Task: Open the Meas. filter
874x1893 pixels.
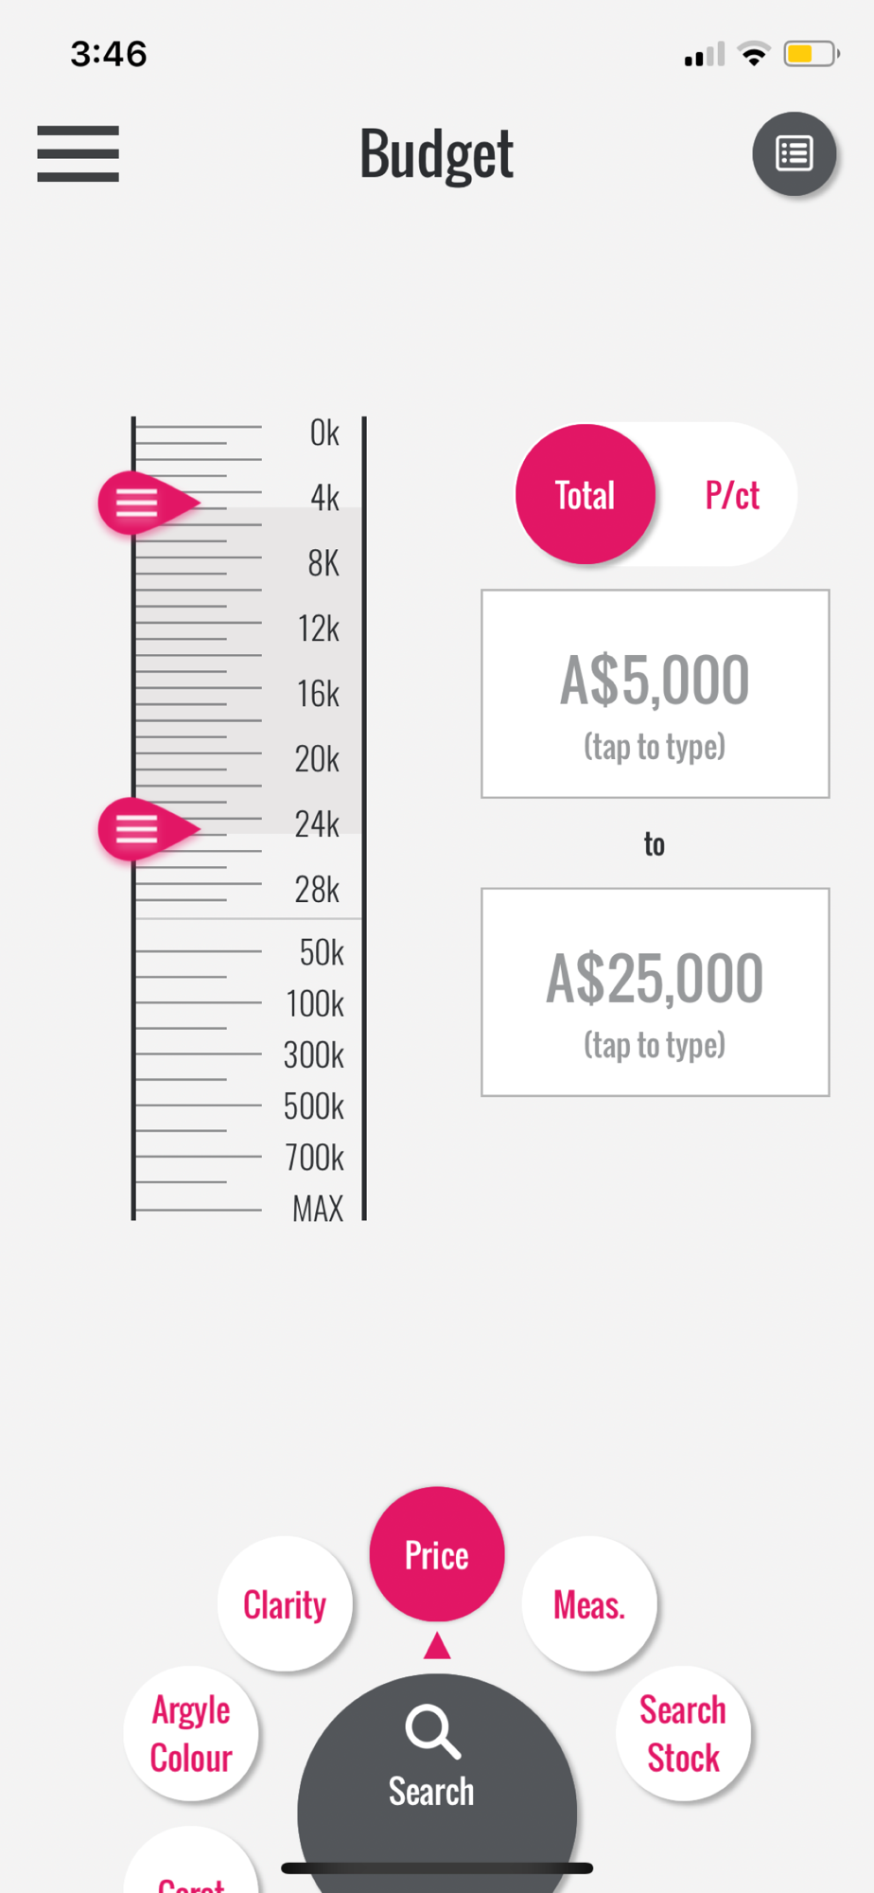Action: point(589,1604)
